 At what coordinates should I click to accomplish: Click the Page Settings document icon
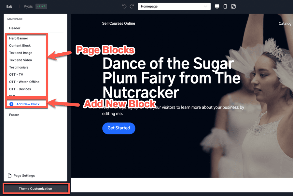point(9,176)
